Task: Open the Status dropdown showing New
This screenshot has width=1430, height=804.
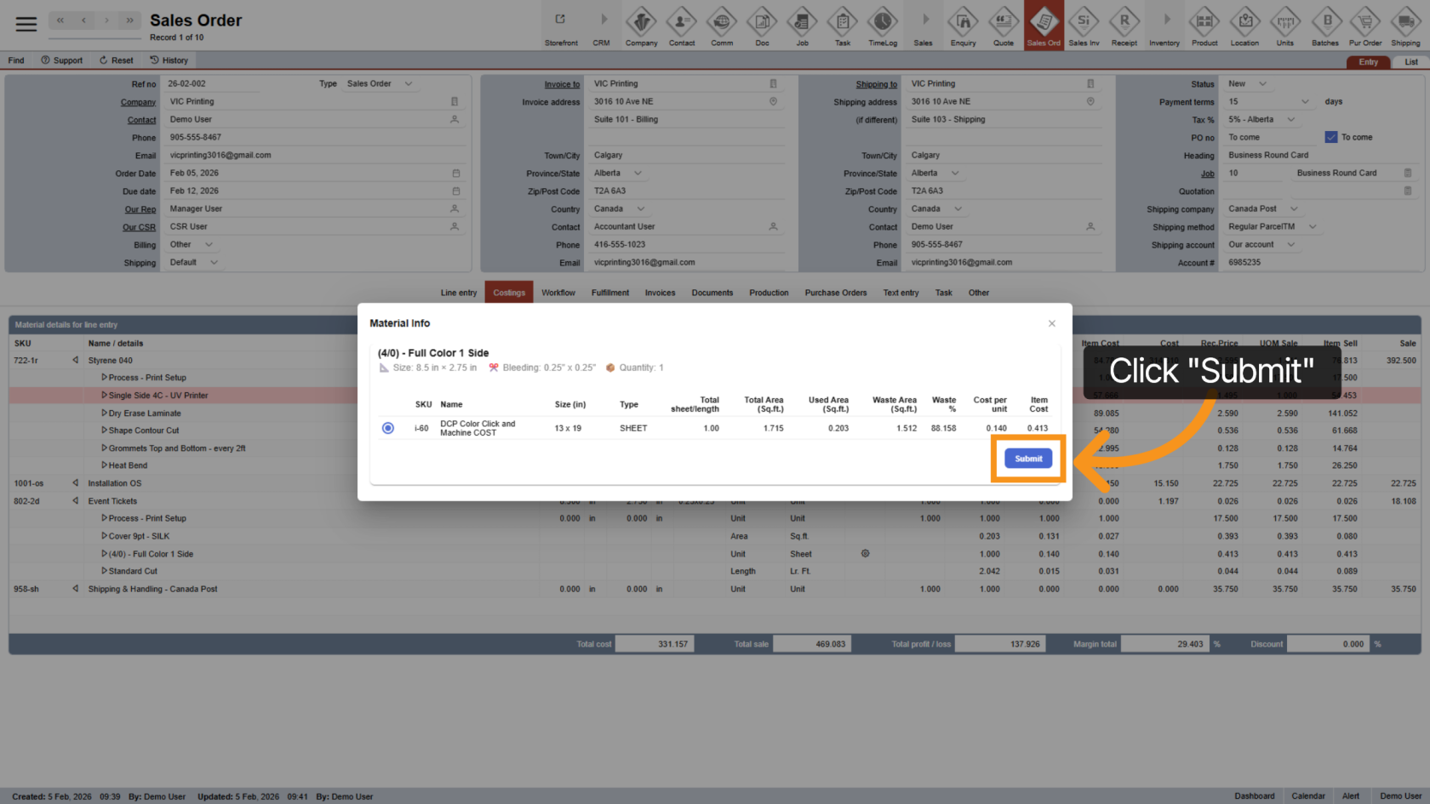Action: [1248, 83]
